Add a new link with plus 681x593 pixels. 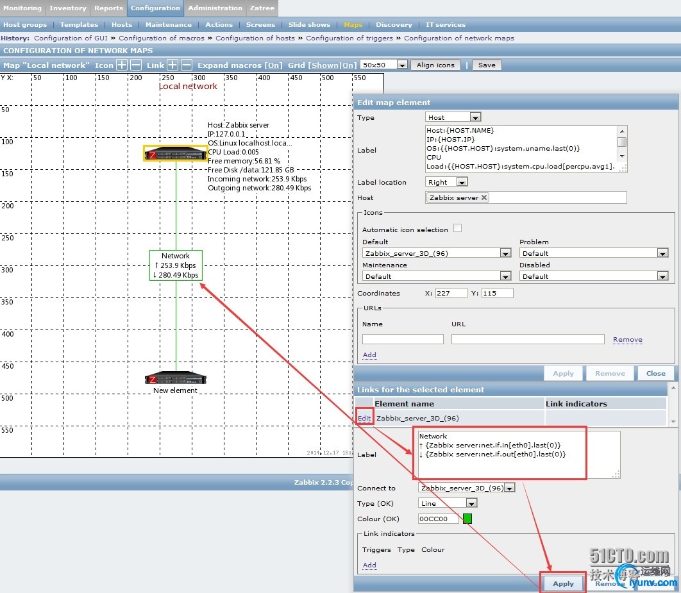(x=172, y=65)
